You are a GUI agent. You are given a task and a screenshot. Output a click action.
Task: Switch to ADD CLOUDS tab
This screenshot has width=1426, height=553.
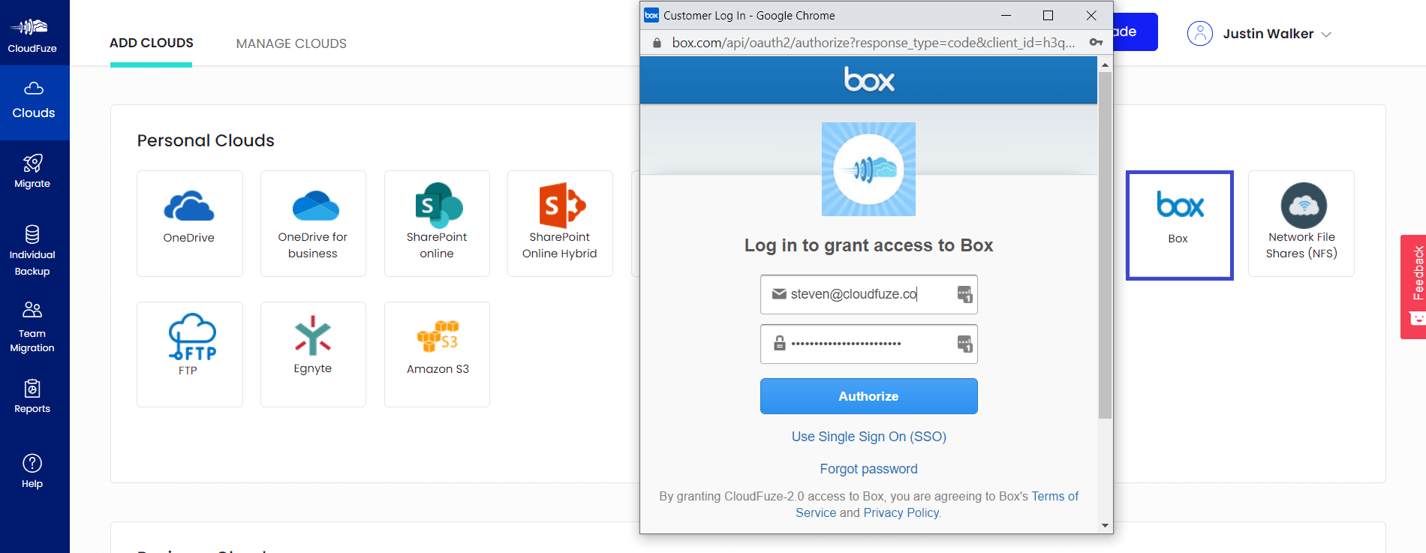[x=152, y=44]
